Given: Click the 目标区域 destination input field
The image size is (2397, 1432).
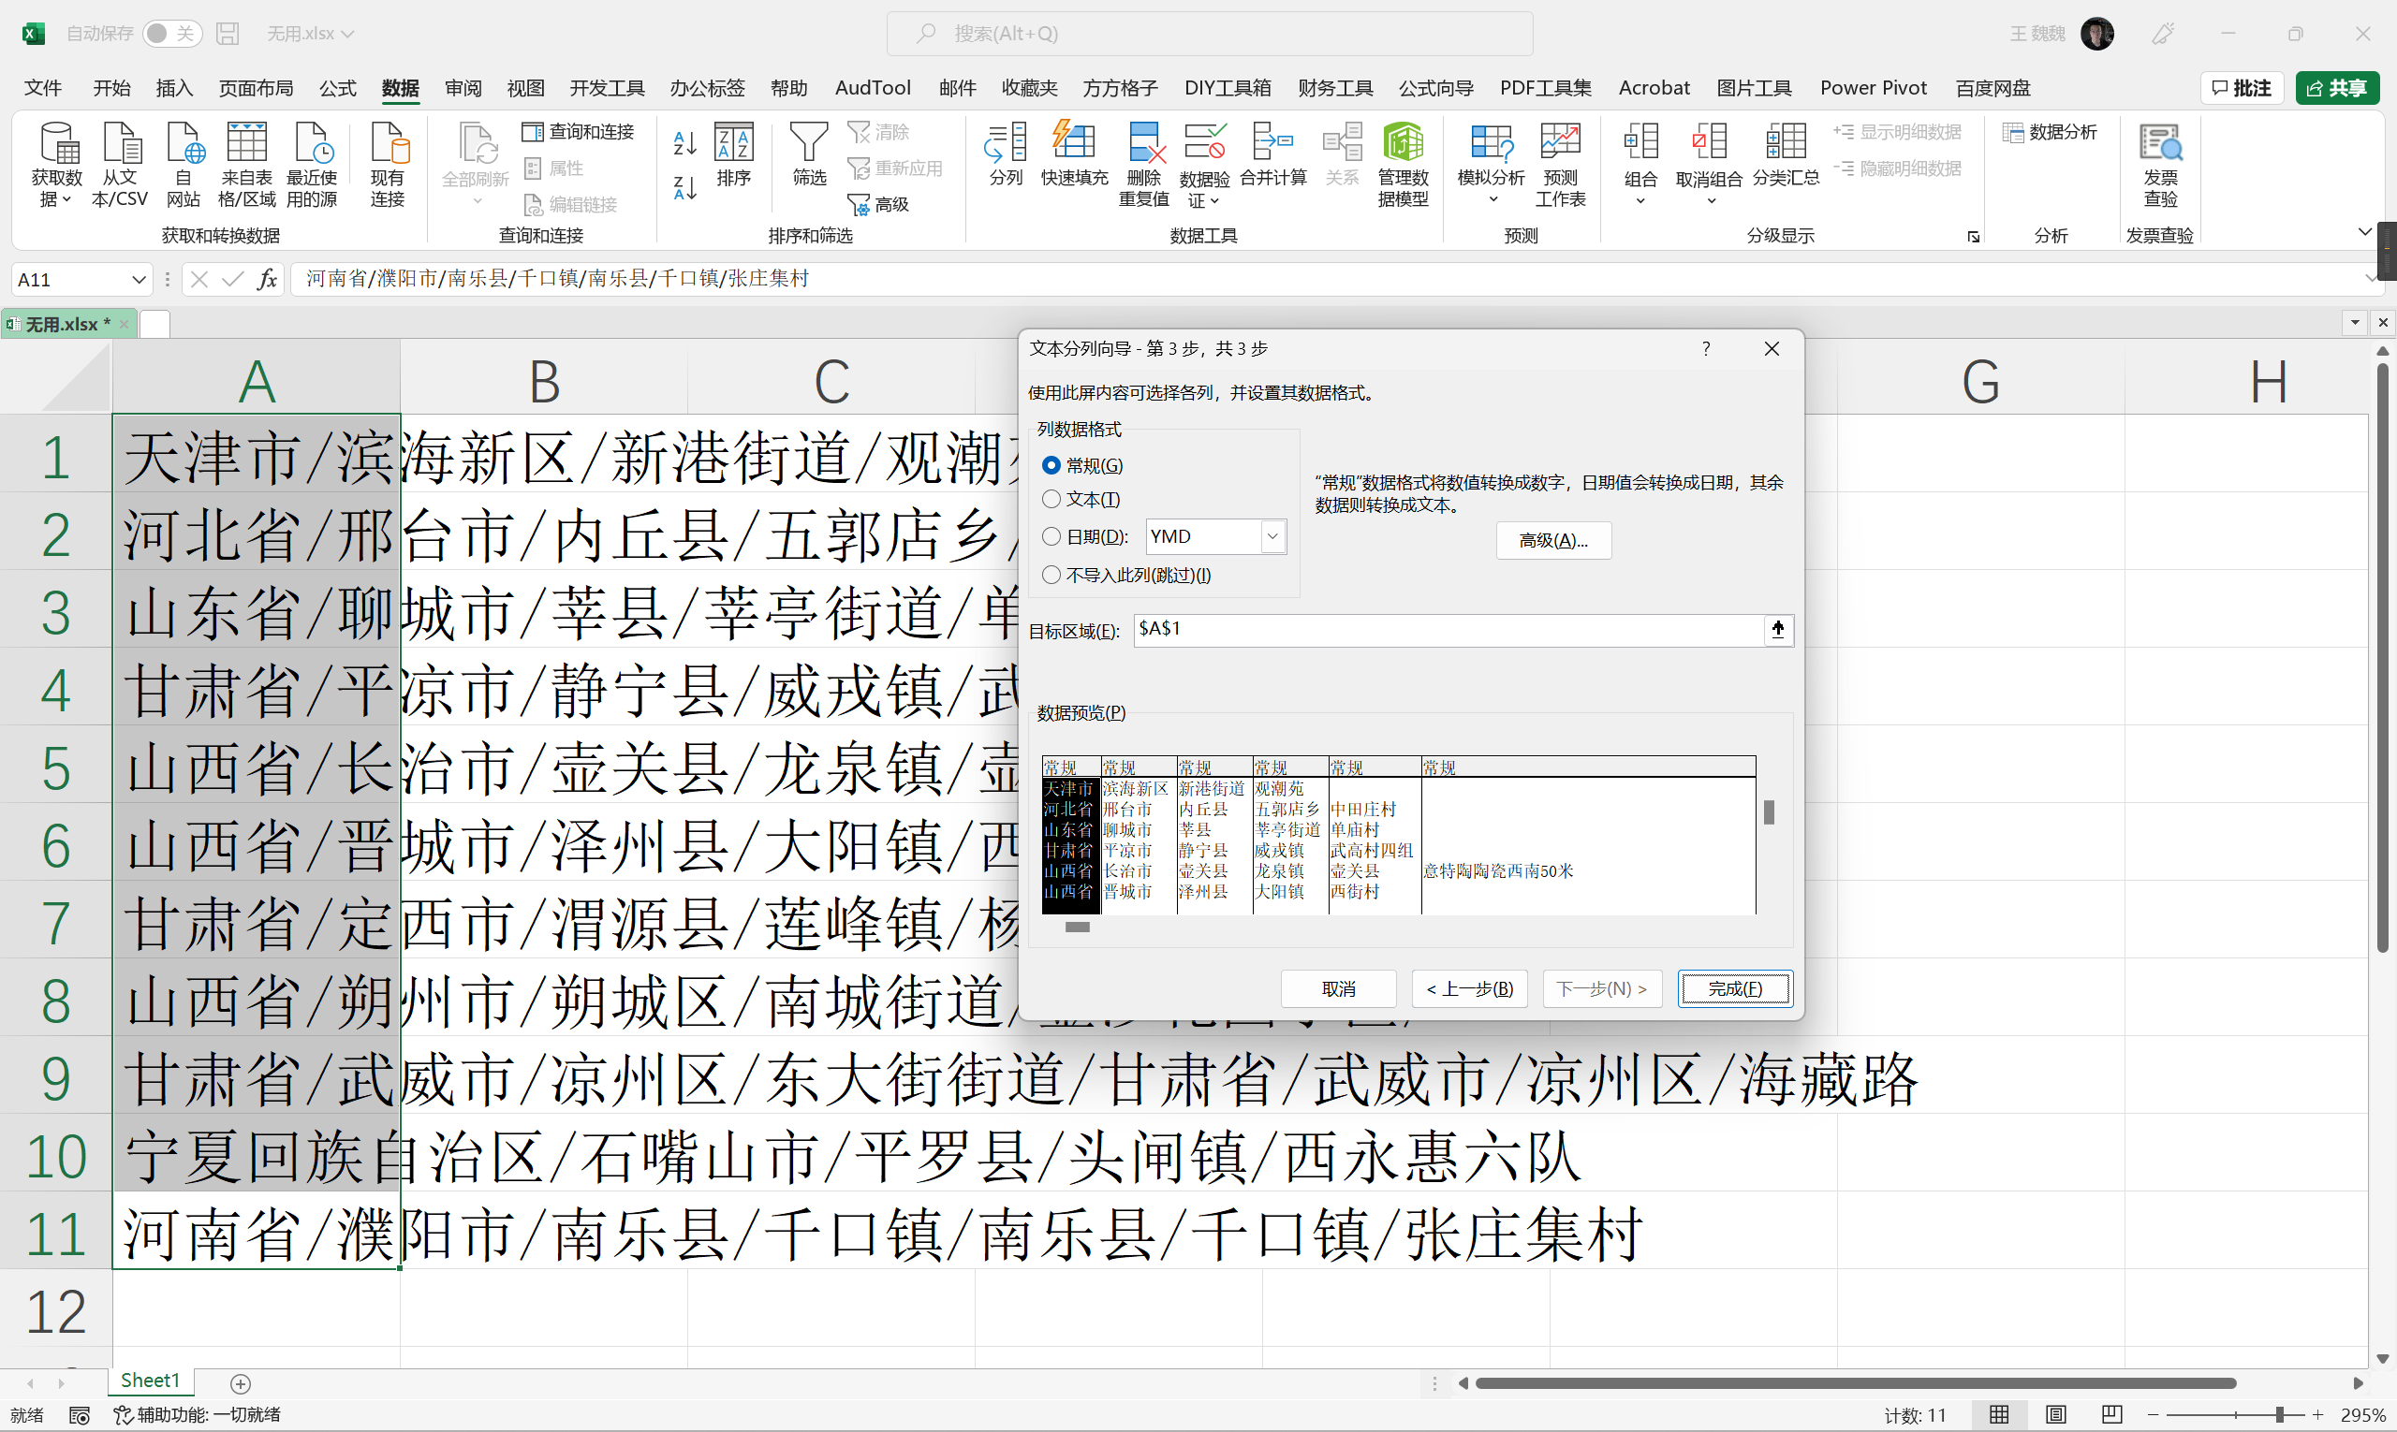Looking at the screenshot, I should pos(1447,629).
